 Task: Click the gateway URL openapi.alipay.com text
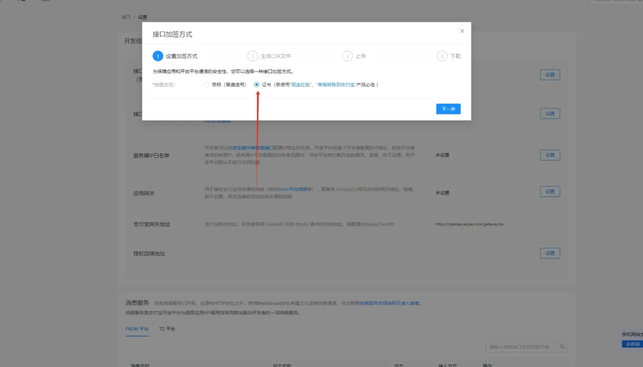click(x=469, y=225)
